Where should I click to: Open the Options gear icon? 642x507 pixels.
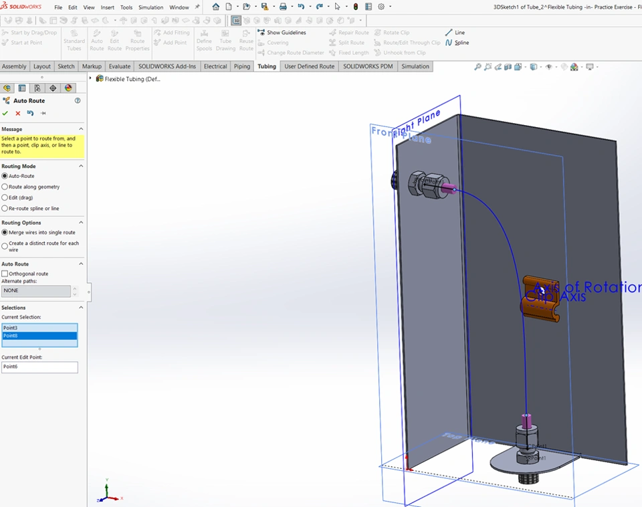381,7
